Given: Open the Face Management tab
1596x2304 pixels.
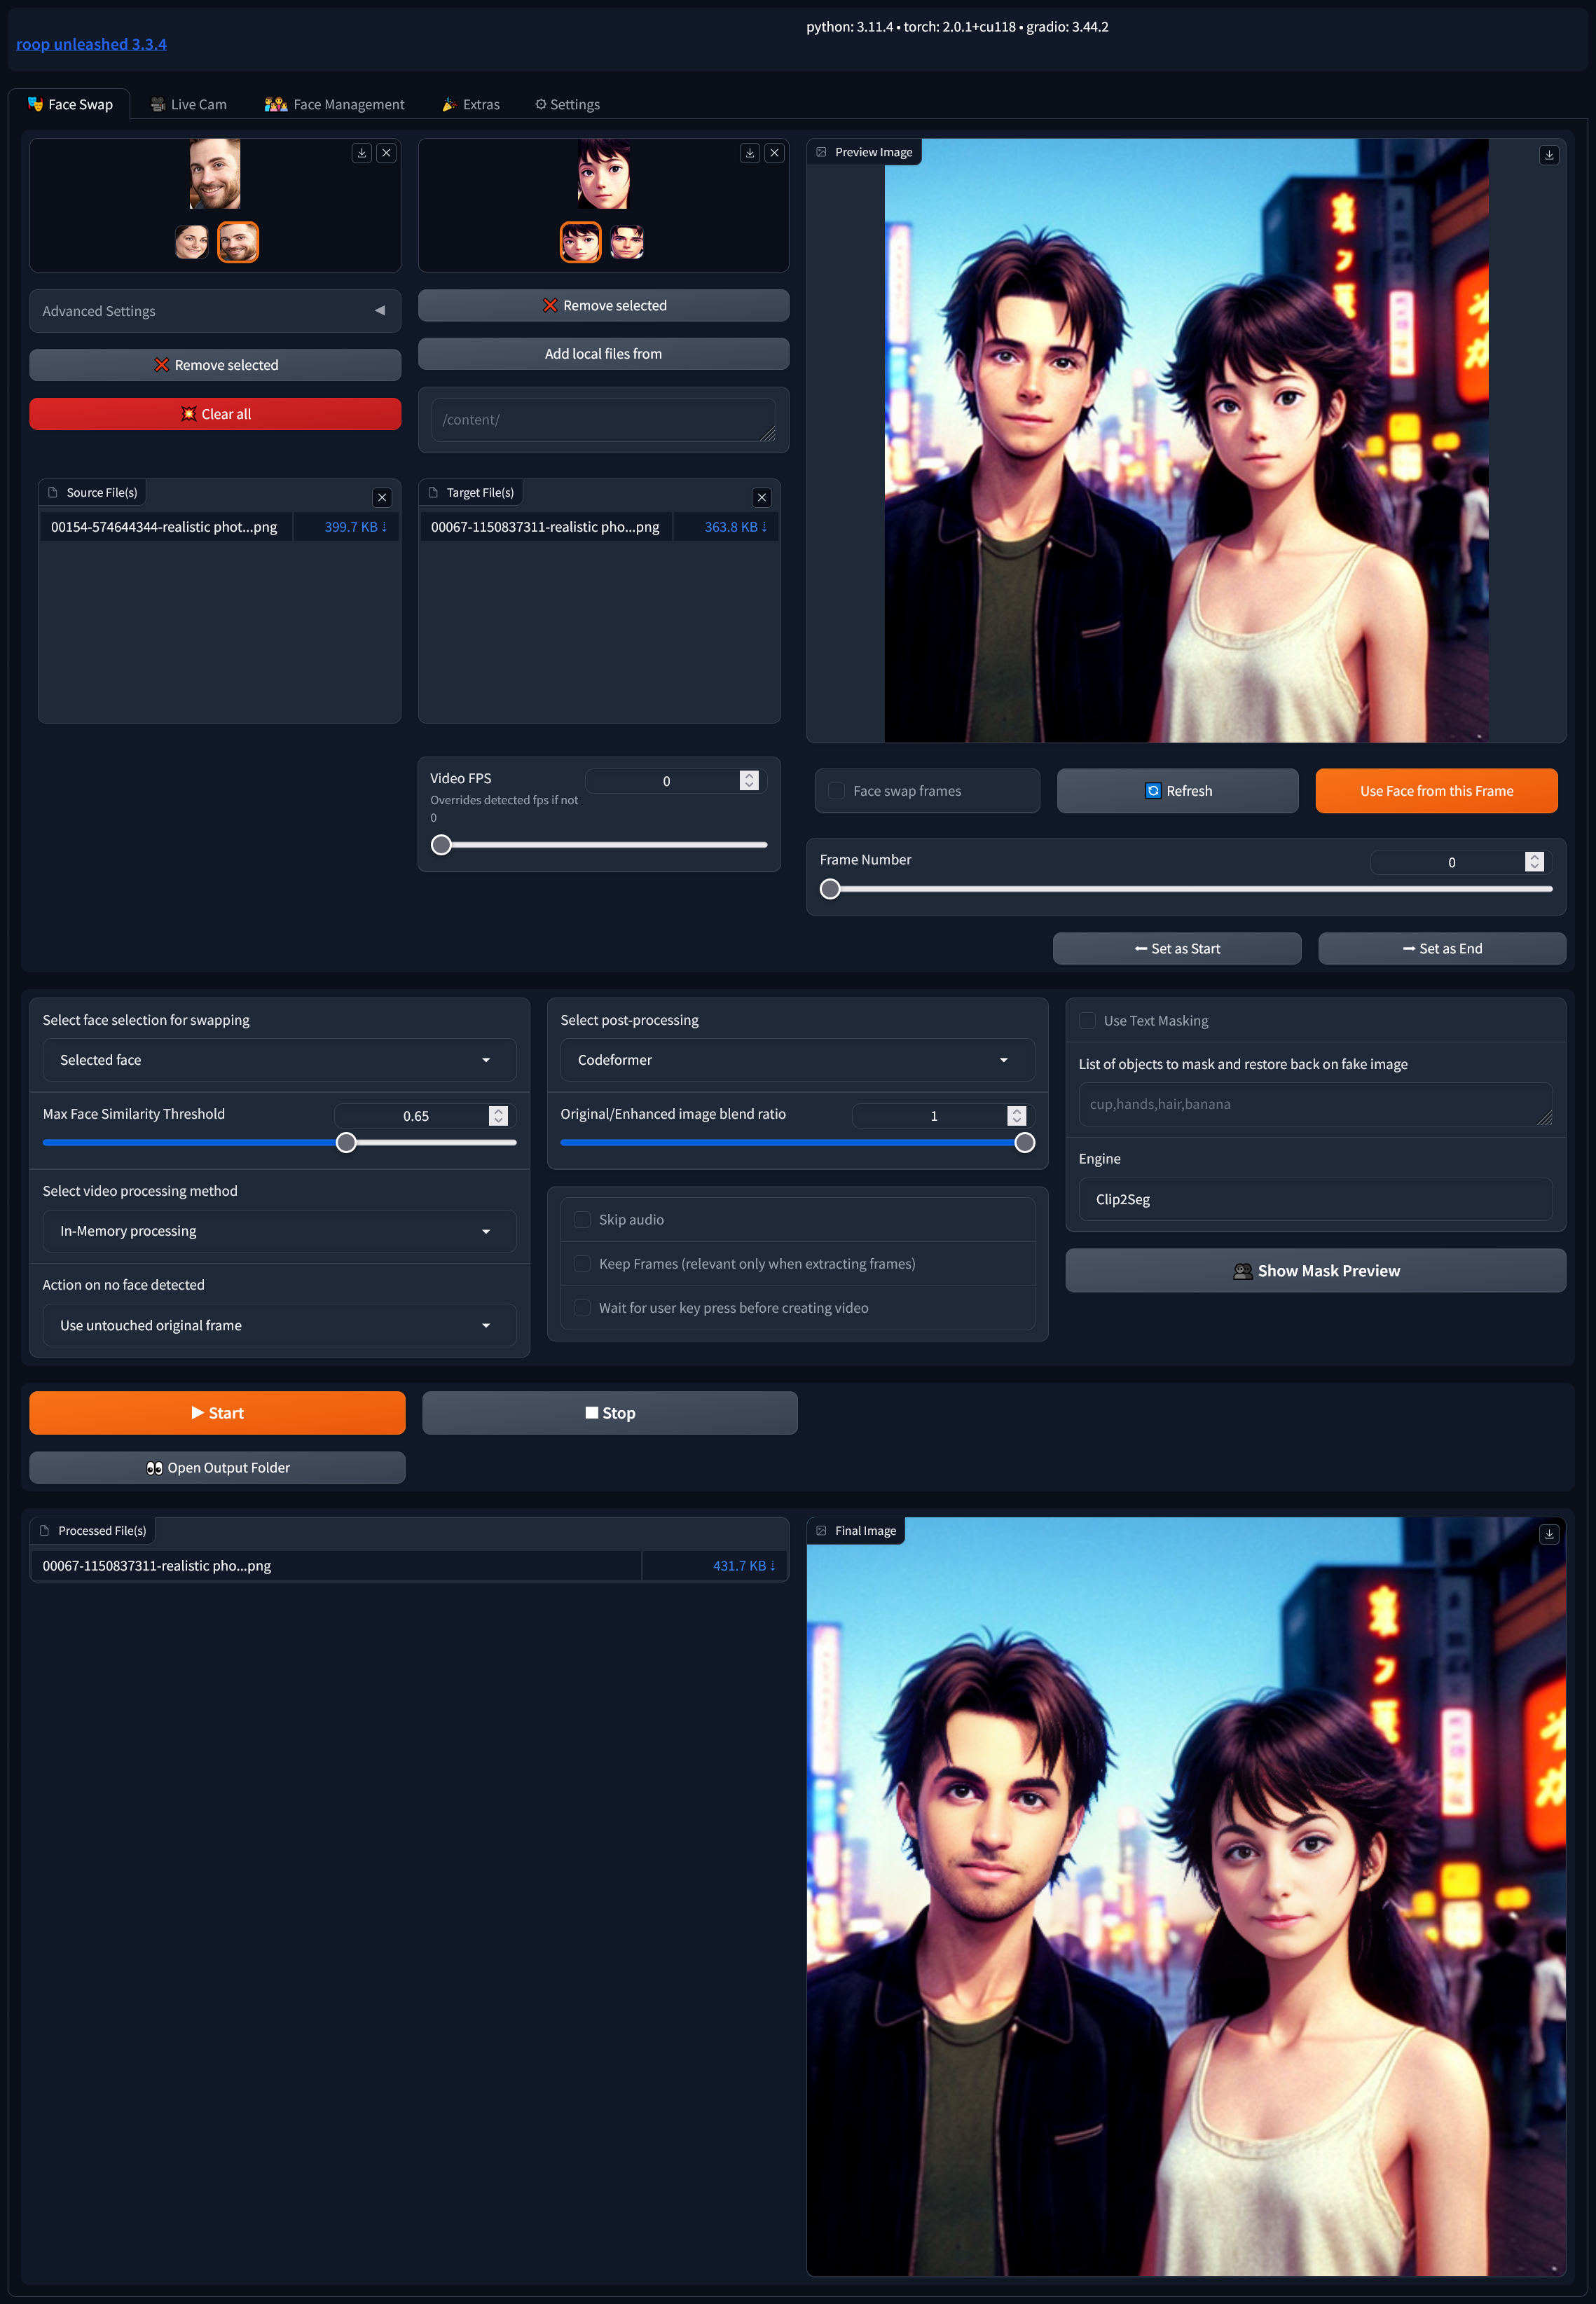Looking at the screenshot, I should point(334,104).
